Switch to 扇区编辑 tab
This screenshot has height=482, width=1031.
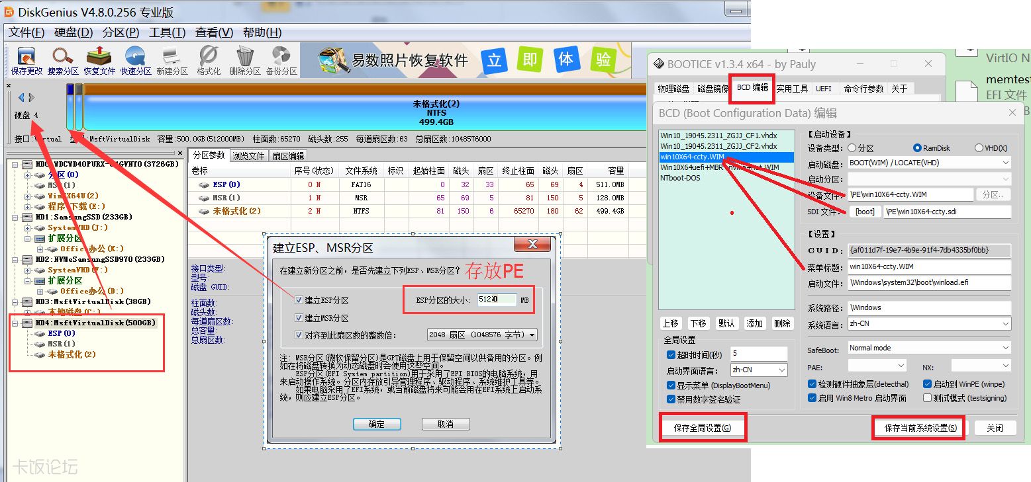288,156
